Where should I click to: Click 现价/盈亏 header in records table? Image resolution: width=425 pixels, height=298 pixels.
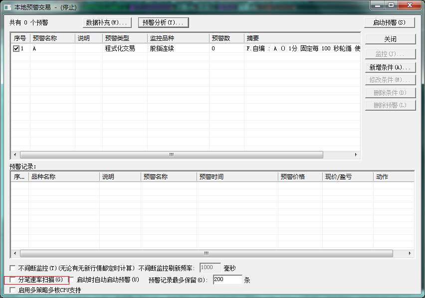[x=348, y=177]
